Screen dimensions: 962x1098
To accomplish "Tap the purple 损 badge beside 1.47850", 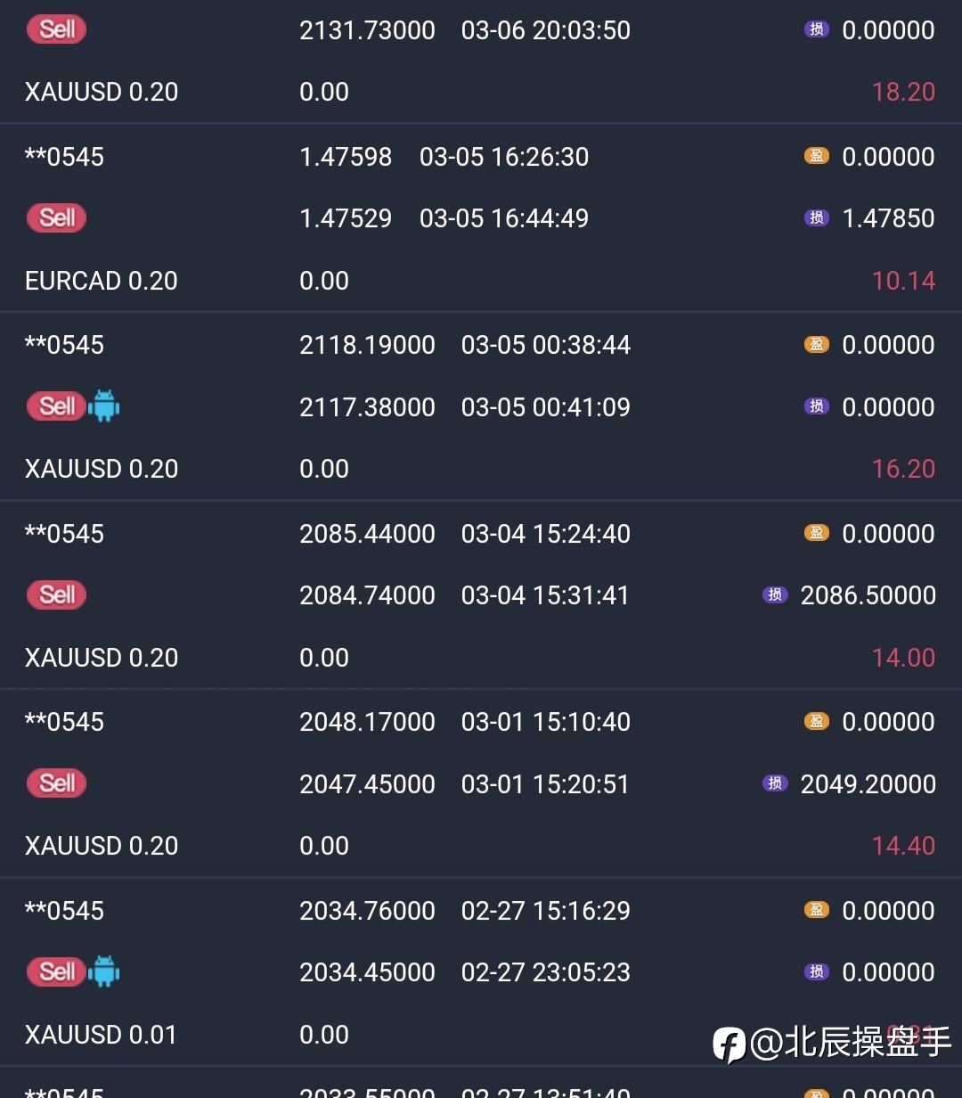I will pyautogui.click(x=816, y=218).
